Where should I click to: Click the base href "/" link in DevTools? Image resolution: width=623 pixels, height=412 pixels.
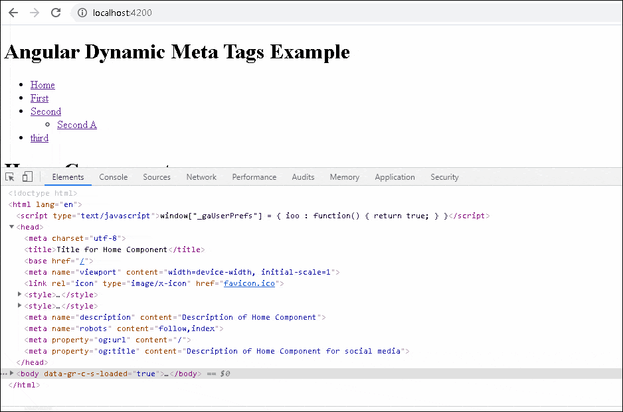(83, 261)
